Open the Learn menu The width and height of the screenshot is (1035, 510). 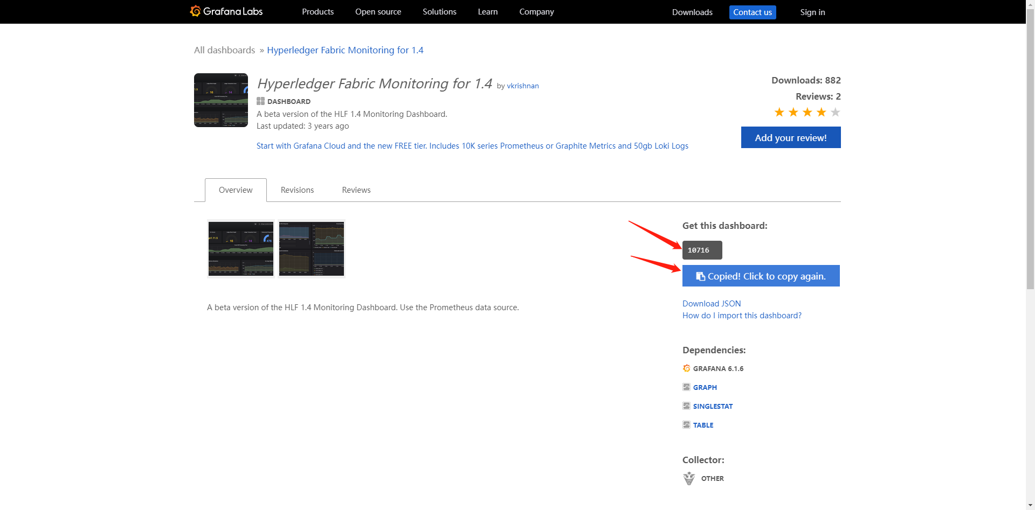click(x=488, y=12)
